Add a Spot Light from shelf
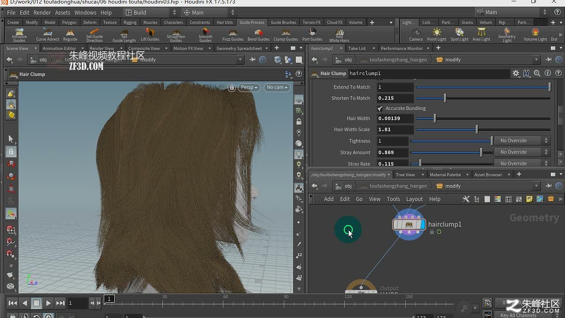565x318 pixels. [x=460, y=35]
